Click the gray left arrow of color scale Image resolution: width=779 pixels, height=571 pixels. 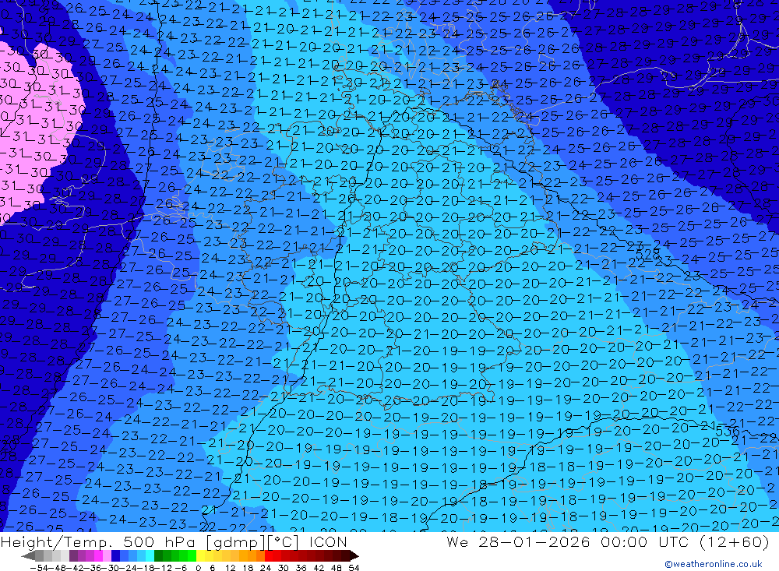[x=28, y=556]
